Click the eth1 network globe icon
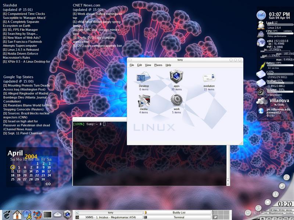The width and height of the screenshot is (294, 220). [x=261, y=43]
